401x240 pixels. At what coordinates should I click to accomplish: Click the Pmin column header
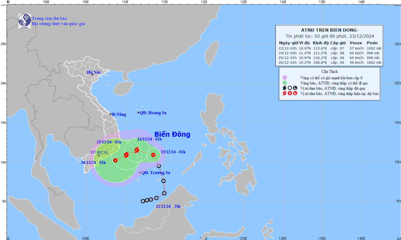point(373,43)
